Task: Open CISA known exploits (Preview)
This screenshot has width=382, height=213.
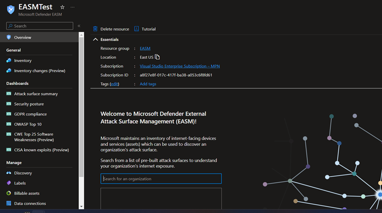Action: click(x=42, y=150)
